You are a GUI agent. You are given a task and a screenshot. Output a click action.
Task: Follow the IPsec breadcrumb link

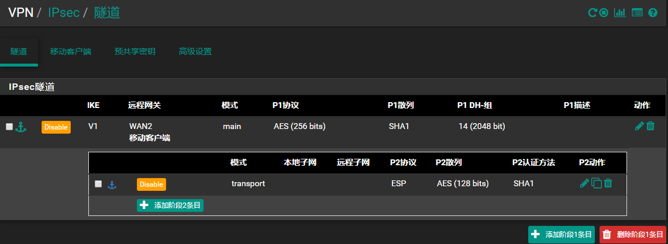click(64, 12)
